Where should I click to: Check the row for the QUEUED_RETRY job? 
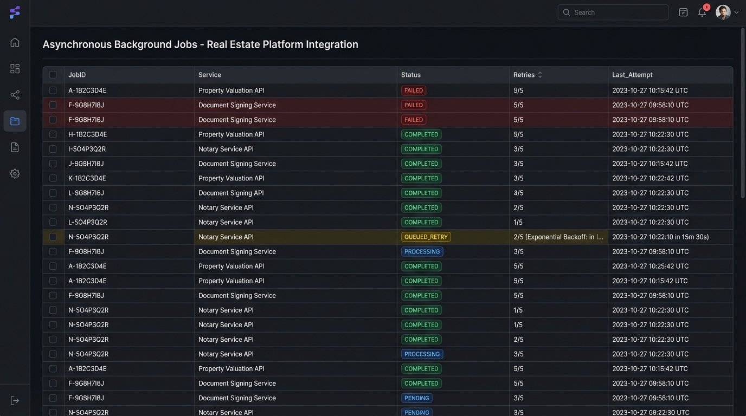tap(52, 236)
